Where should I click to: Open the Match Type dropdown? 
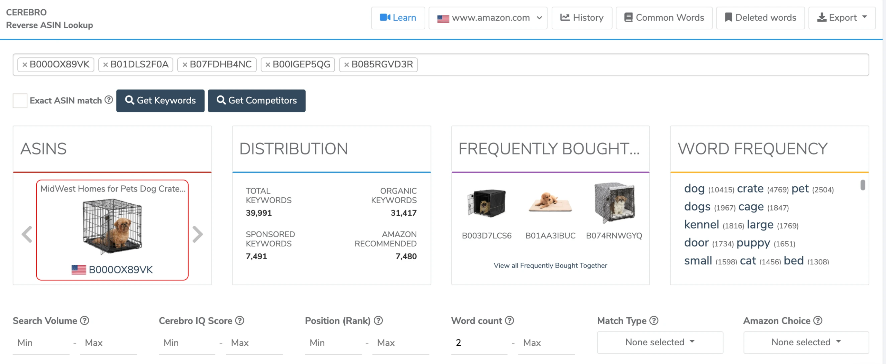pos(660,342)
